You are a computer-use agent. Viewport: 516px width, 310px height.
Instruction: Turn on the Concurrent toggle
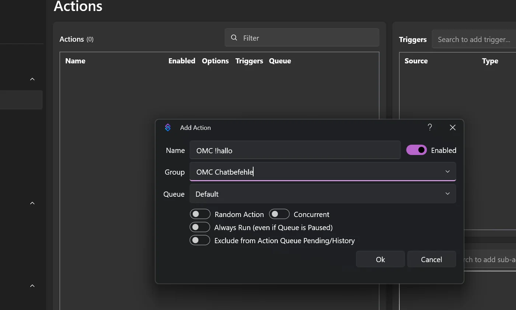[279, 214]
